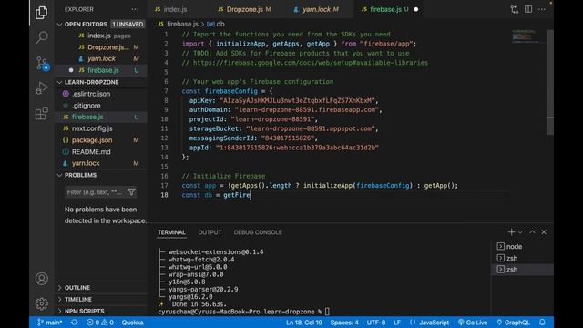Click the Quokka status bar item
The image size is (583, 328).
(x=132, y=323)
